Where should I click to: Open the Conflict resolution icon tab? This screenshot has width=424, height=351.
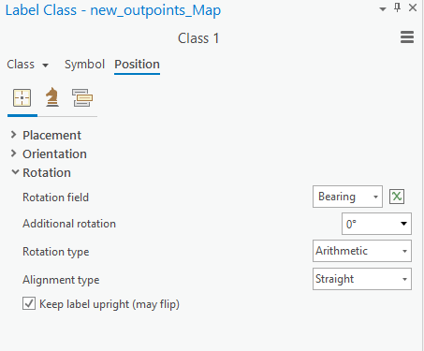click(82, 98)
